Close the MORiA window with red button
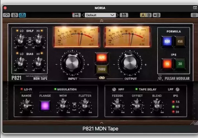The height and width of the screenshot is (138, 198). [5, 8]
